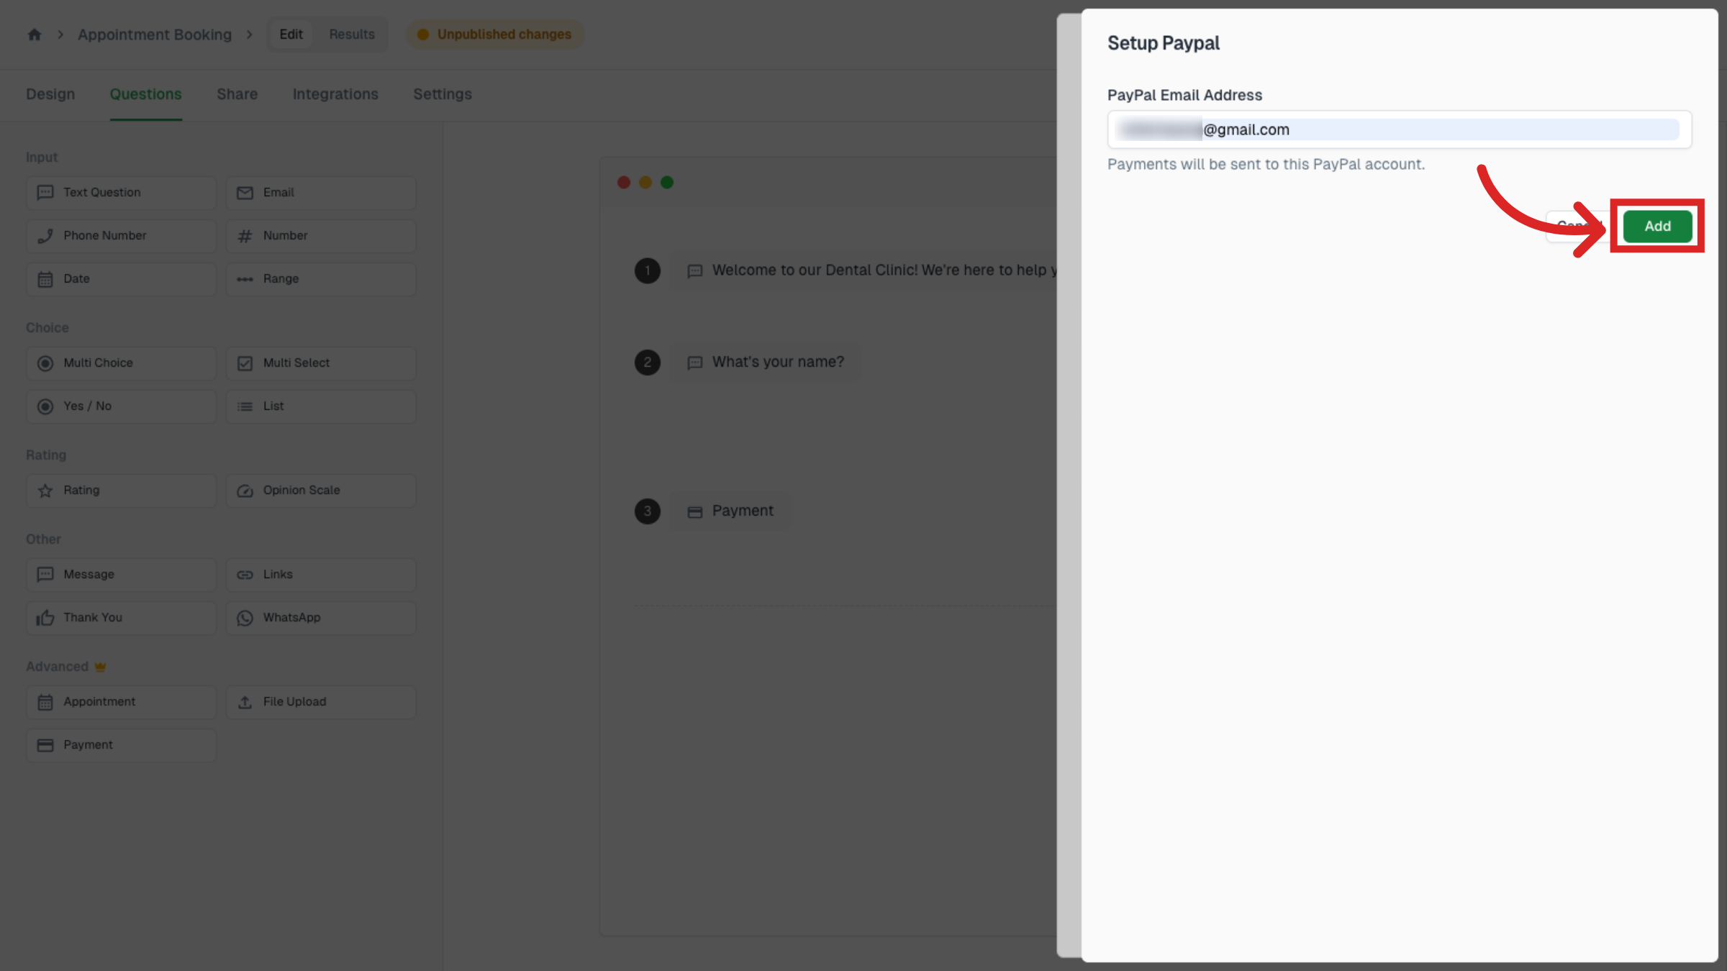The height and width of the screenshot is (971, 1727).
Task: Open the Design tab
Action: tap(50, 94)
